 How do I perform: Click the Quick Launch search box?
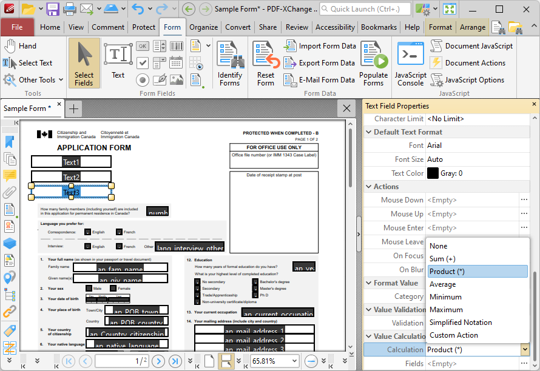click(x=365, y=9)
